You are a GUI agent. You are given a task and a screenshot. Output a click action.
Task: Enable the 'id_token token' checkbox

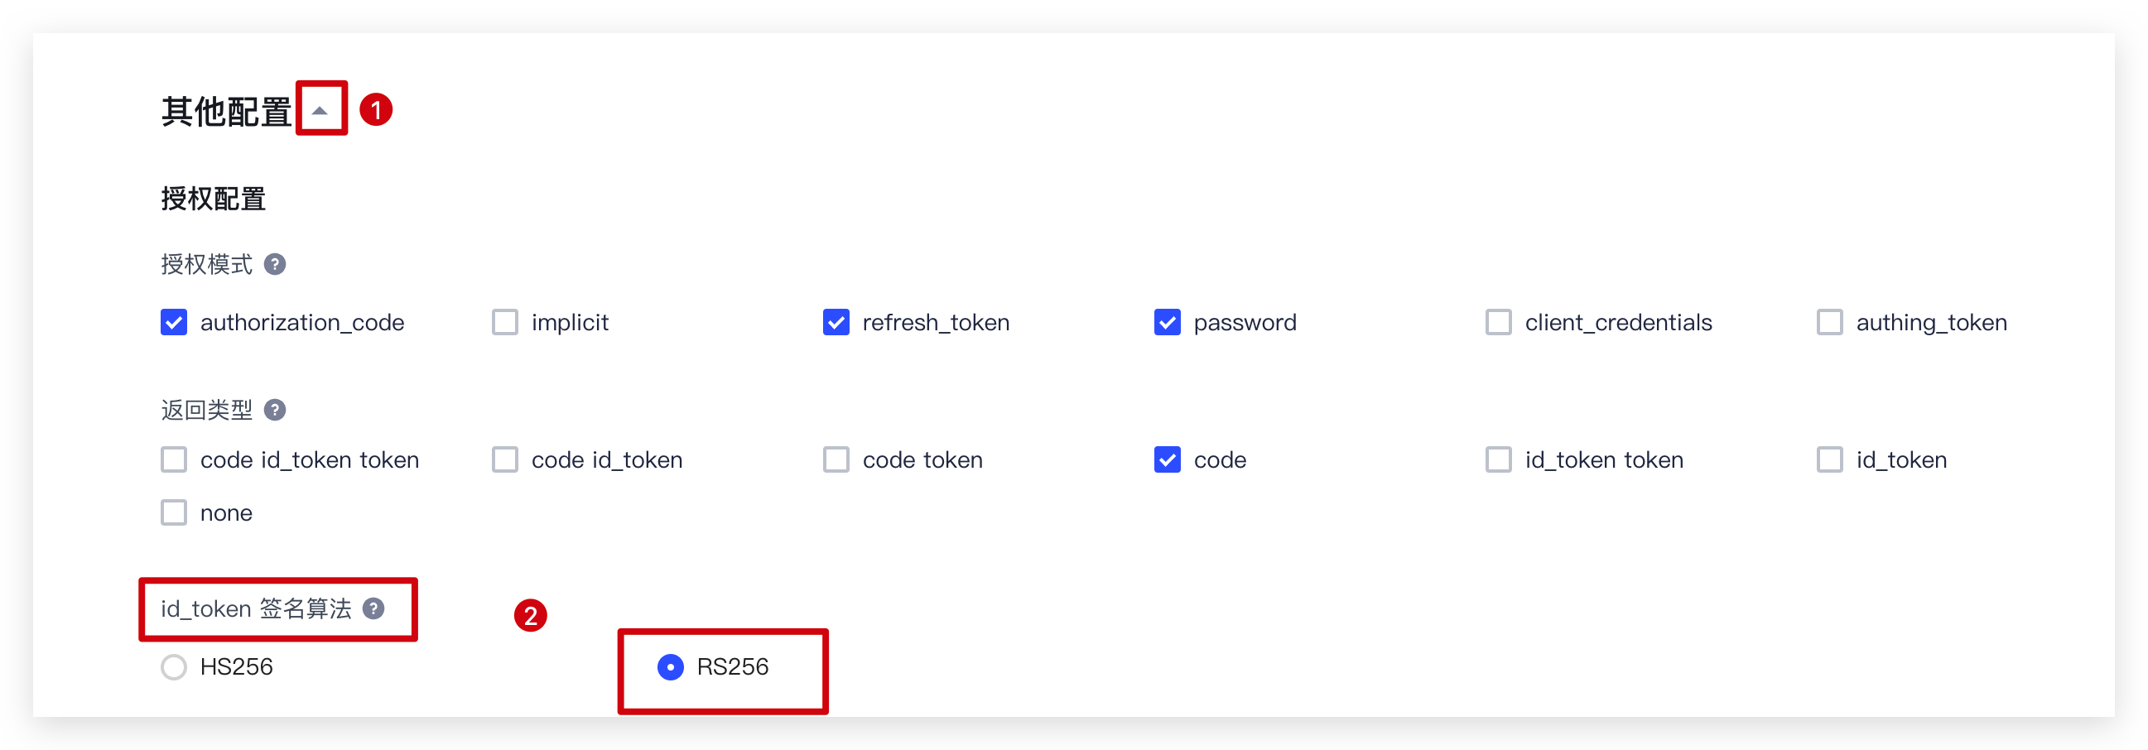pyautogui.click(x=1499, y=460)
